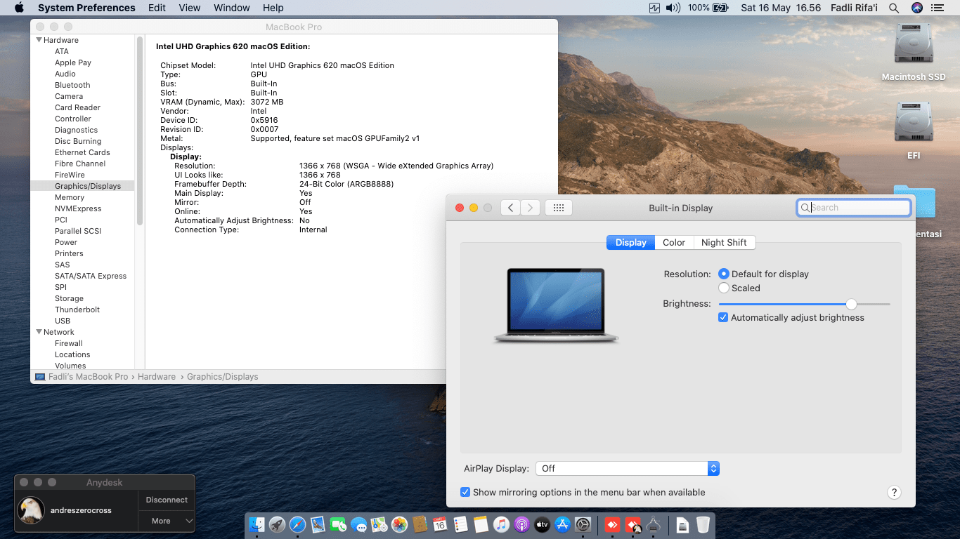Go back in System Preferences
The height and width of the screenshot is (539, 960).
pos(511,208)
